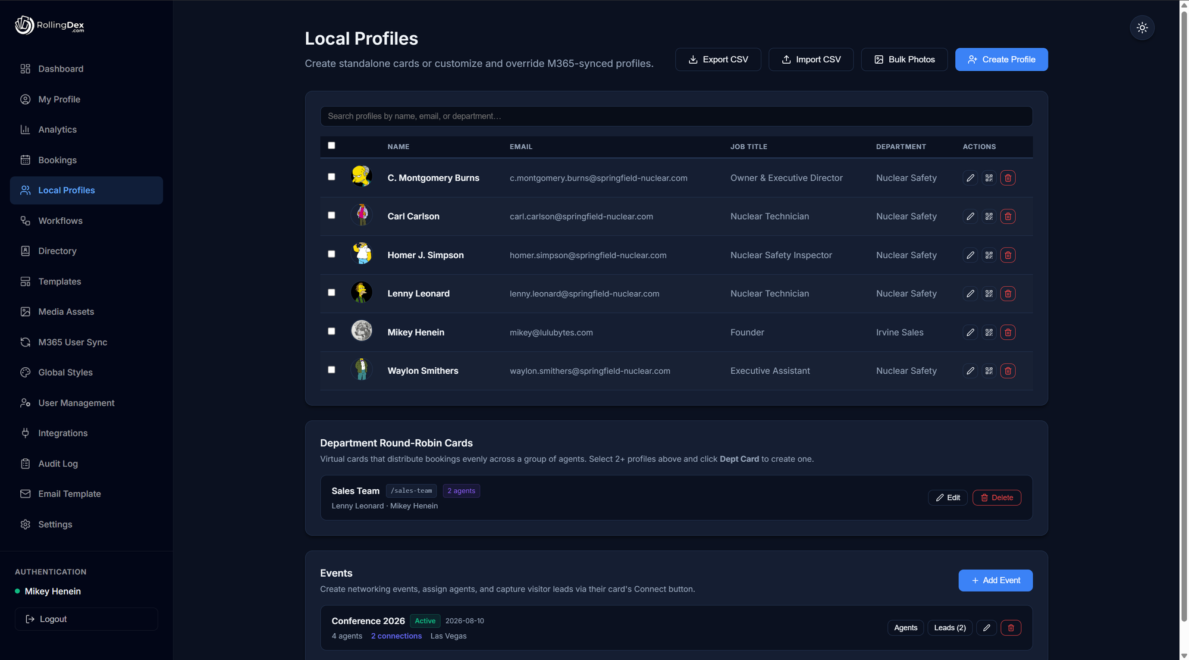1189x660 pixels.
Task: Open QR code for C. Montgomery Burns
Action: tap(989, 178)
